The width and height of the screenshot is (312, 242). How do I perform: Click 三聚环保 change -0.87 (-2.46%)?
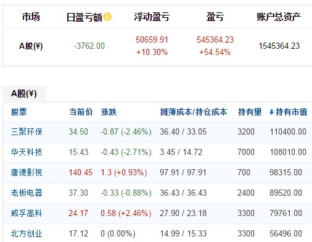(x=126, y=131)
